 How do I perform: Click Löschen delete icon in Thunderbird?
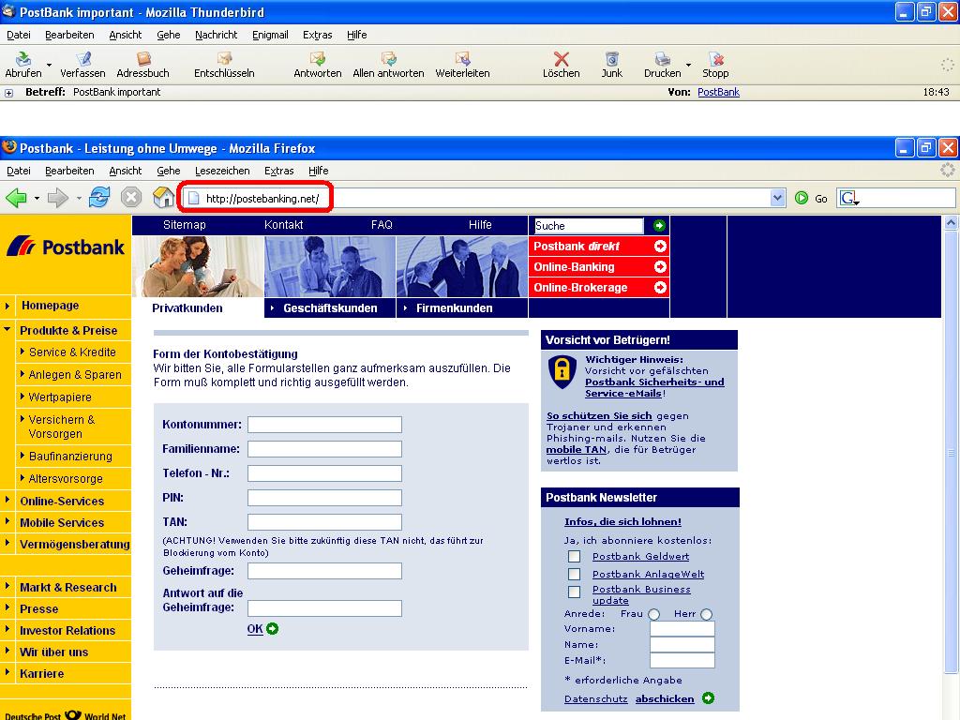click(x=561, y=59)
